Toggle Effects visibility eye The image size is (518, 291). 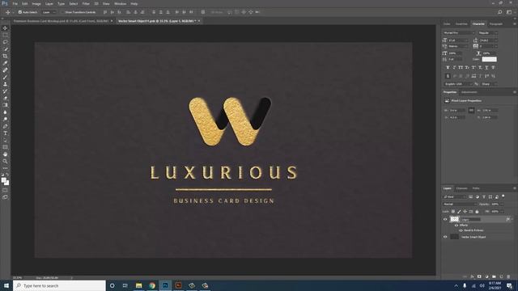click(x=456, y=226)
